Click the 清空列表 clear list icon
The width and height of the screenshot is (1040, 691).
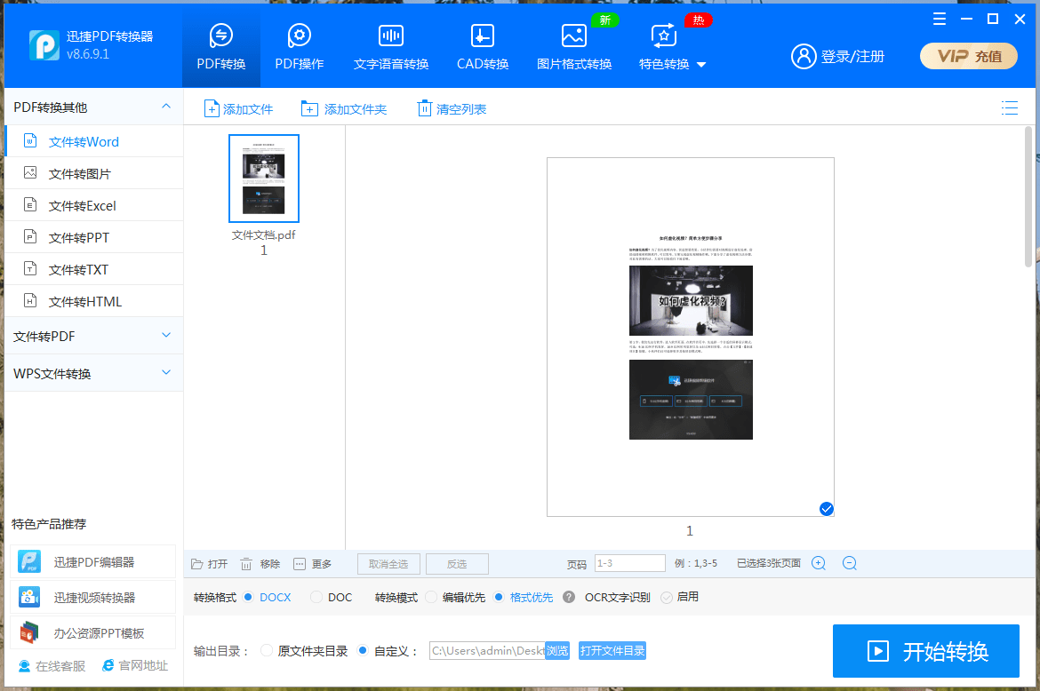pos(424,107)
